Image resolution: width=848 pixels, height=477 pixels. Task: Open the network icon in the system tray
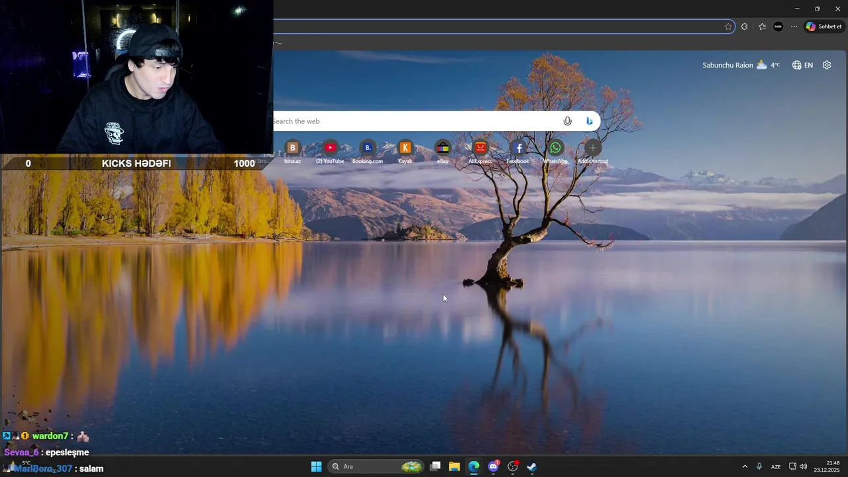[792, 466]
